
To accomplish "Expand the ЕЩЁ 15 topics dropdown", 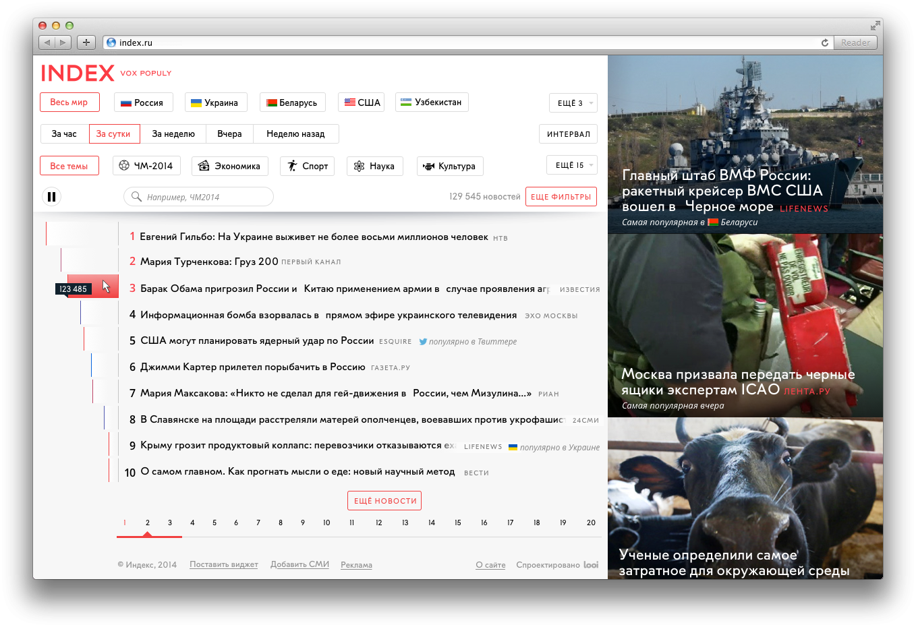I will [571, 165].
